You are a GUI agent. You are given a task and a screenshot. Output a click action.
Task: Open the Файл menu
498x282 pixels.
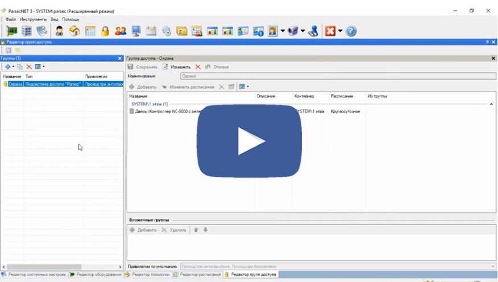tap(10, 19)
